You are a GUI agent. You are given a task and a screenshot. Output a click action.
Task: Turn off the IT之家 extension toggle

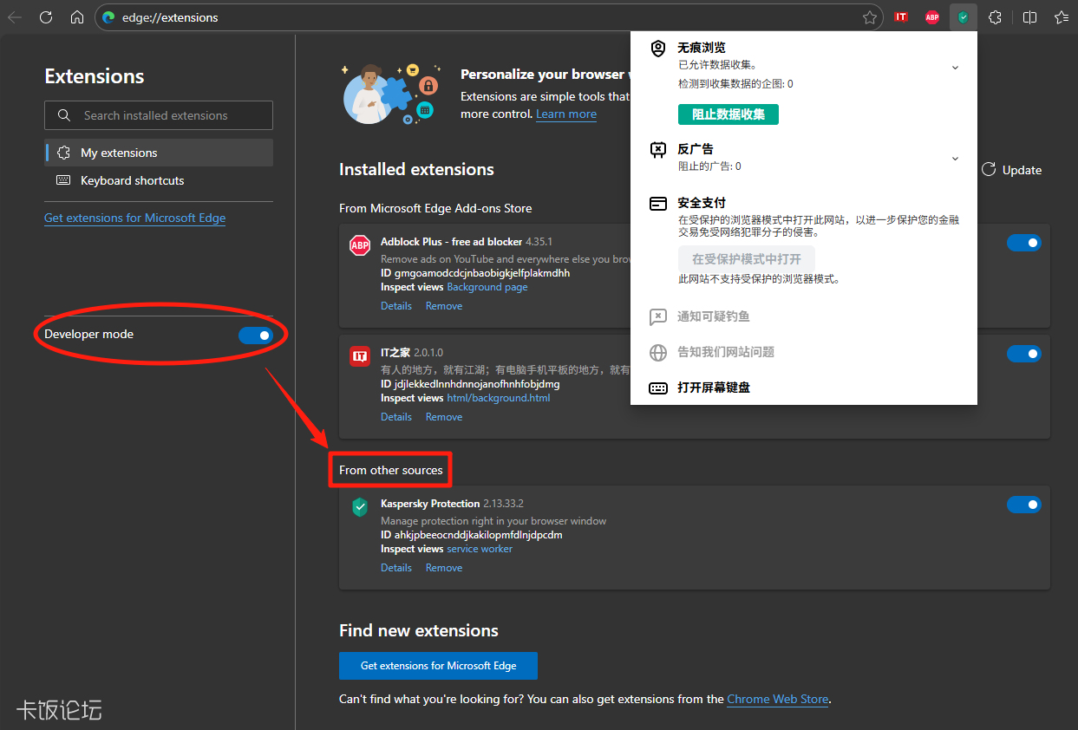[x=1024, y=353]
